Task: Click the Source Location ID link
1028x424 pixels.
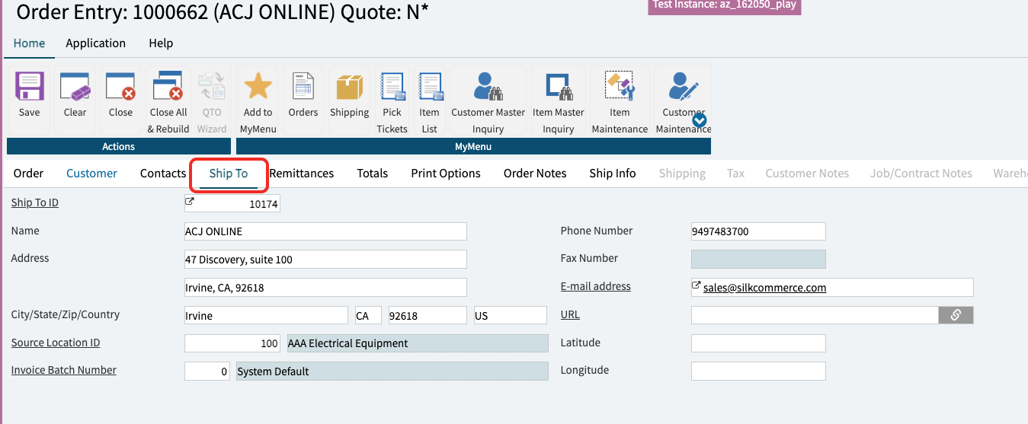Action: tap(56, 343)
